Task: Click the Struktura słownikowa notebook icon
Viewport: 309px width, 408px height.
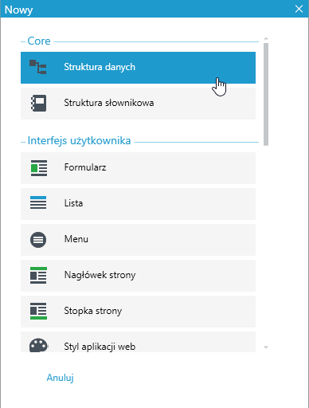Action: [38, 103]
